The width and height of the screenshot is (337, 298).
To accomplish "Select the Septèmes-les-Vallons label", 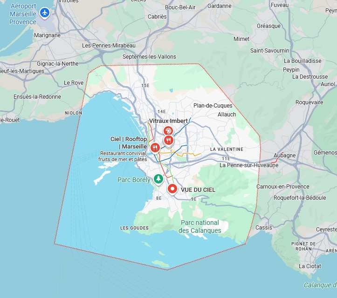I will click(149, 57).
